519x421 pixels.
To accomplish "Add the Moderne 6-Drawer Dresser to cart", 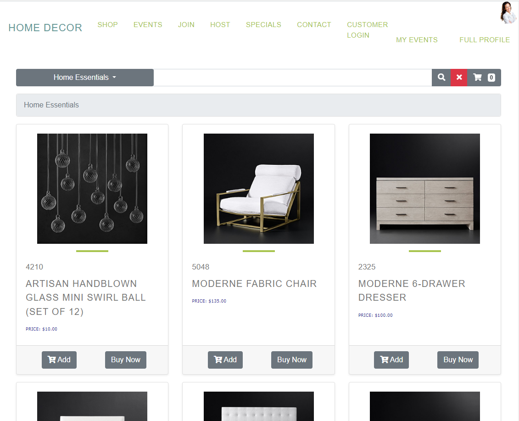I will coord(391,359).
